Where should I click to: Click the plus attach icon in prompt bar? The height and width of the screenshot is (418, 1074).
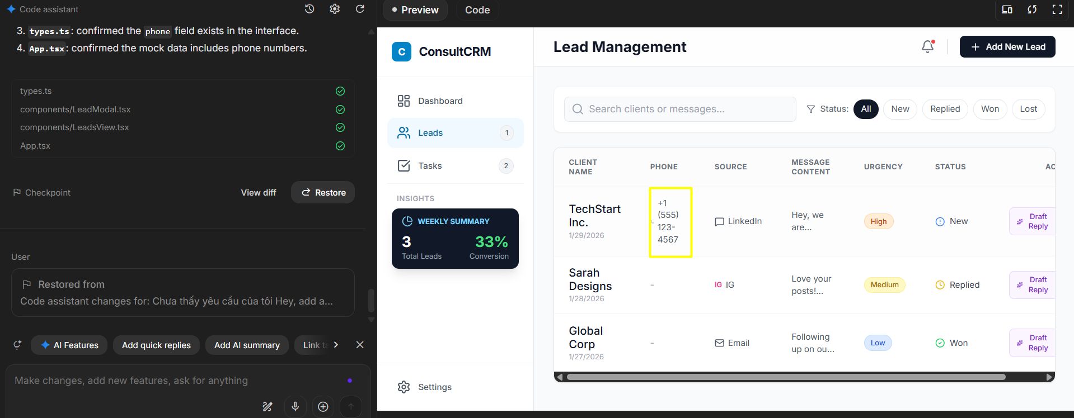coord(323,406)
